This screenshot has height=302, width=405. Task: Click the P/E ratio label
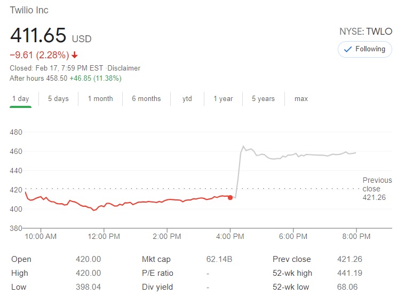click(157, 273)
